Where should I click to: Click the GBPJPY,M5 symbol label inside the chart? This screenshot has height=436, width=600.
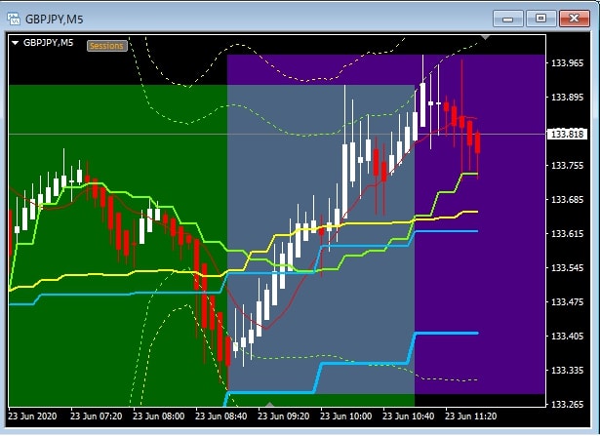pyautogui.click(x=49, y=43)
